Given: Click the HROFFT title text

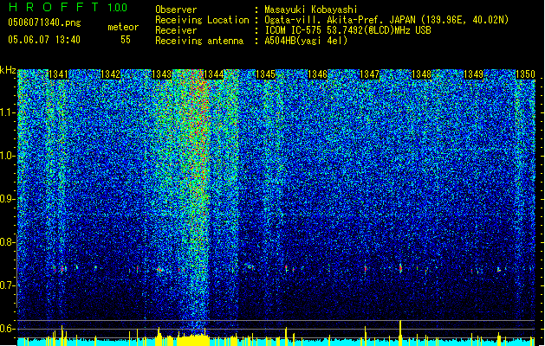Looking at the screenshot, I should tap(55, 7).
